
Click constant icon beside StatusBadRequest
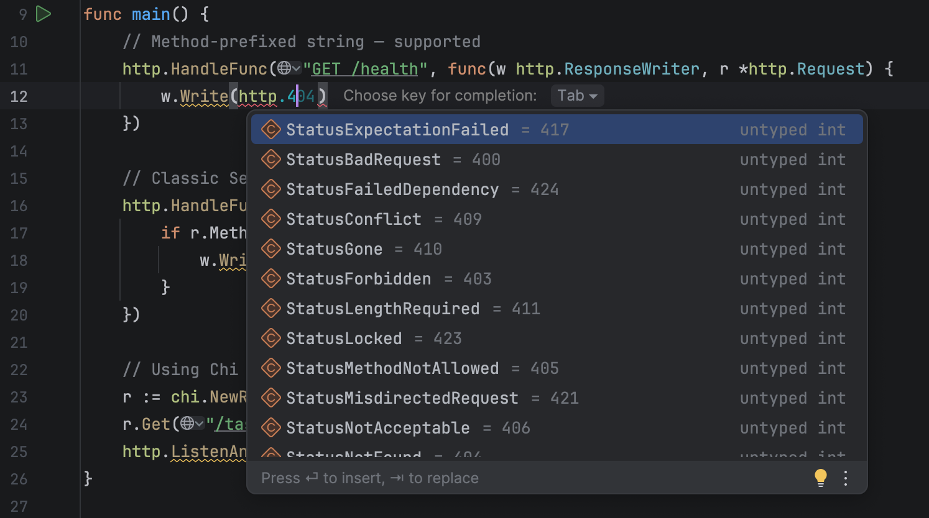(x=271, y=159)
